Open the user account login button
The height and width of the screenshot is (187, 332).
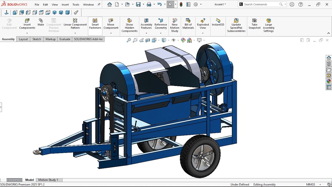tap(292, 4)
